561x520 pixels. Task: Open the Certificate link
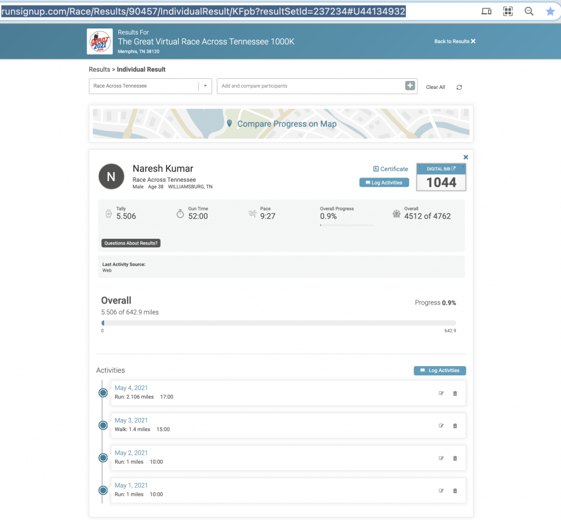390,169
